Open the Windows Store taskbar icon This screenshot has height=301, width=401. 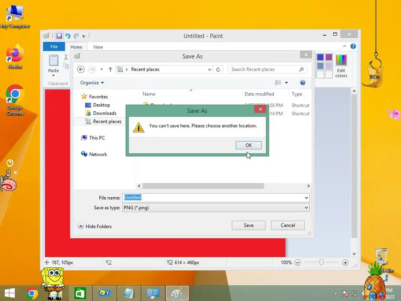(80, 293)
